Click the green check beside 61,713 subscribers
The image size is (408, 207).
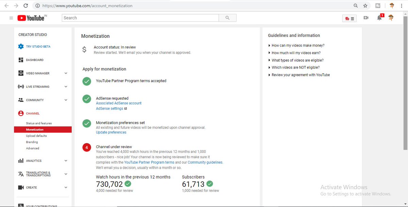pyautogui.click(x=210, y=184)
